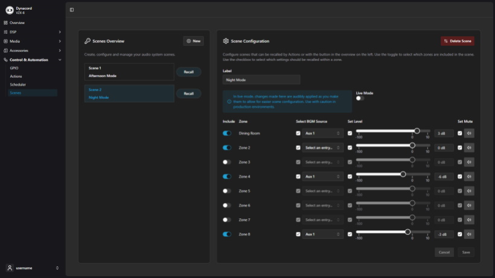This screenshot has width=495, height=278.
Task: Open the DSP menu item
Action: click(x=33, y=32)
